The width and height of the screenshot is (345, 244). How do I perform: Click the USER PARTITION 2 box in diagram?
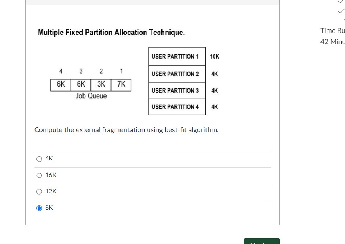click(177, 74)
